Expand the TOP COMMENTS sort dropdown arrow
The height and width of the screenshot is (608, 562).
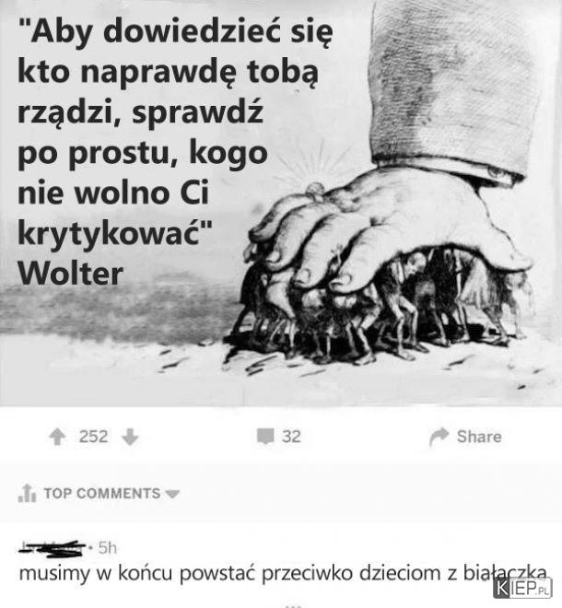pos(172,494)
